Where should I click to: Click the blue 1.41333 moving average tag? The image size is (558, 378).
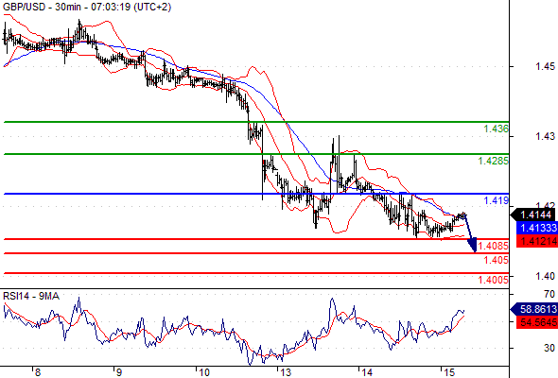click(x=536, y=228)
